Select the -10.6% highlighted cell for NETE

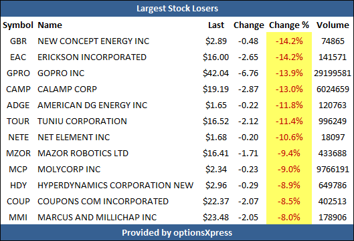coord(289,137)
